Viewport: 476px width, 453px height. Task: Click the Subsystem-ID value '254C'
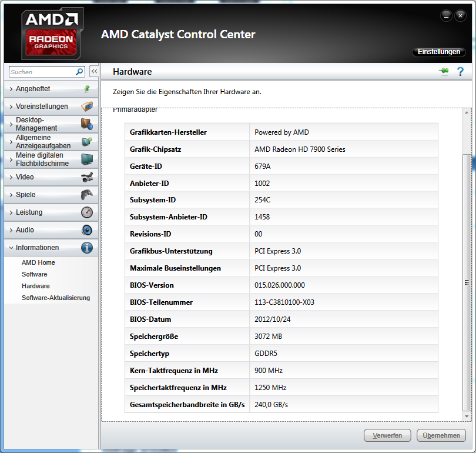[x=262, y=200]
